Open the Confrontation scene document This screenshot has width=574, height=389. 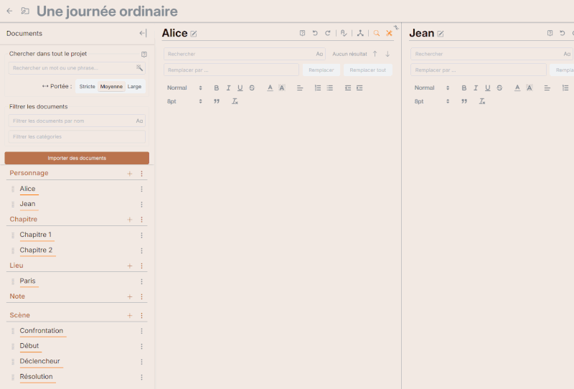[x=42, y=331]
